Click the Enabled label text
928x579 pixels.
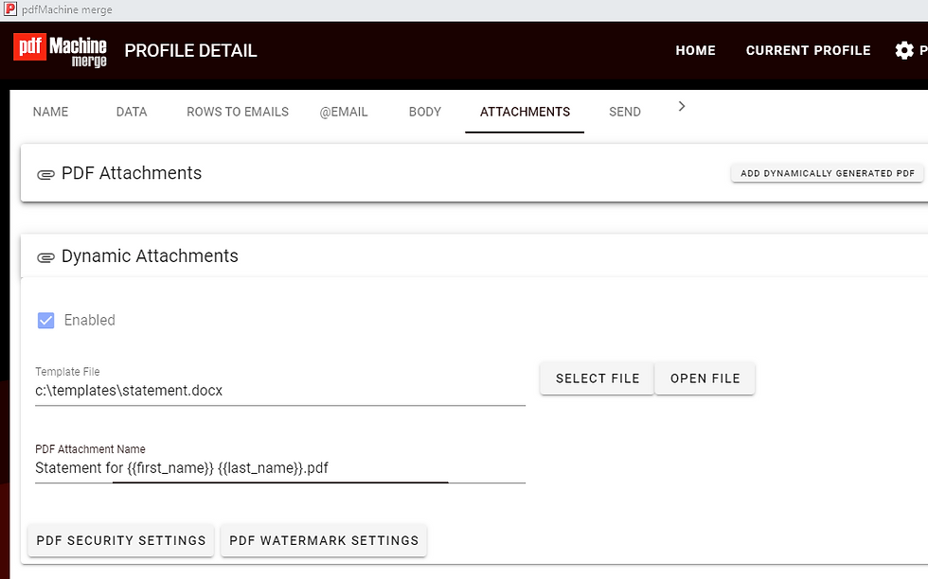click(89, 320)
